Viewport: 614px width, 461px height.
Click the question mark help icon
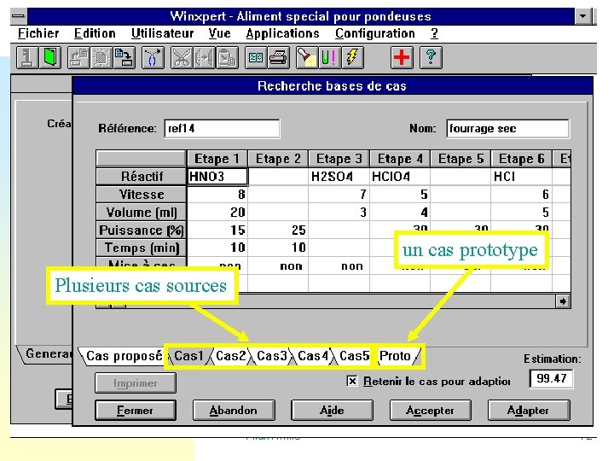pos(431,58)
